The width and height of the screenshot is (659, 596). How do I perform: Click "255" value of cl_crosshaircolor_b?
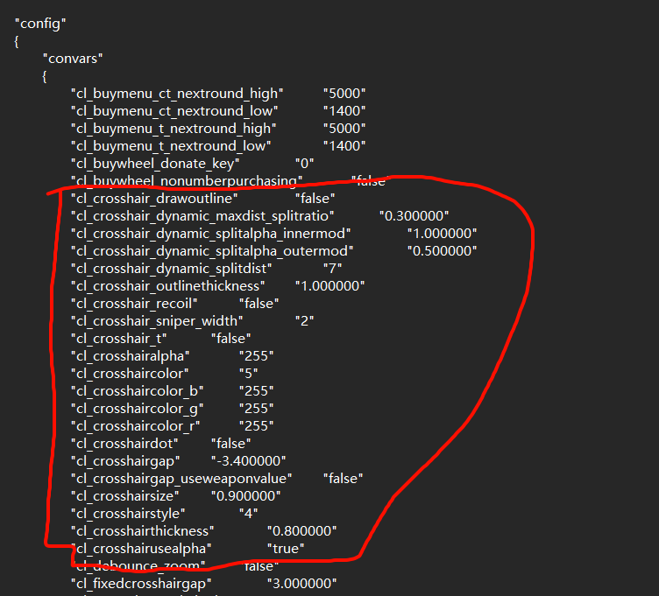pyautogui.click(x=257, y=391)
